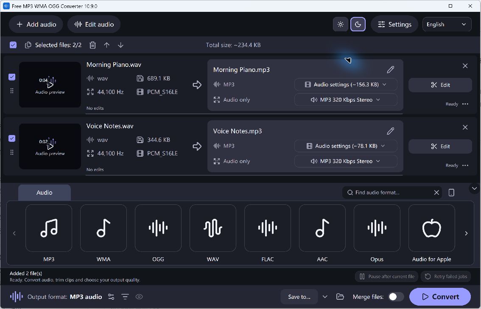
Task: Rename Voice Notes.mp3 with pencil icon
Action: (390, 131)
